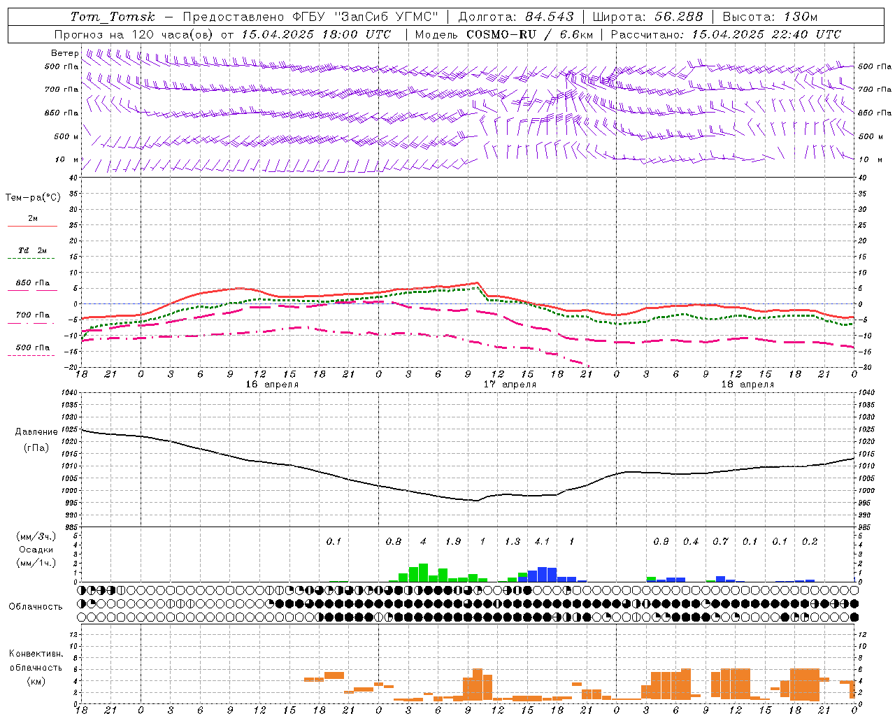
Task: Click the precipitation value '0.8'
Action: pyautogui.click(x=394, y=542)
